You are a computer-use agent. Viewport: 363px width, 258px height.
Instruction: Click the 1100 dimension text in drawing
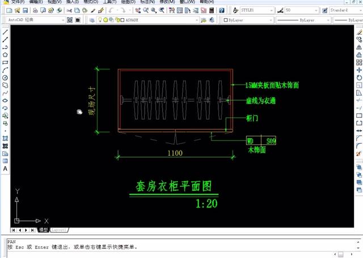point(175,153)
